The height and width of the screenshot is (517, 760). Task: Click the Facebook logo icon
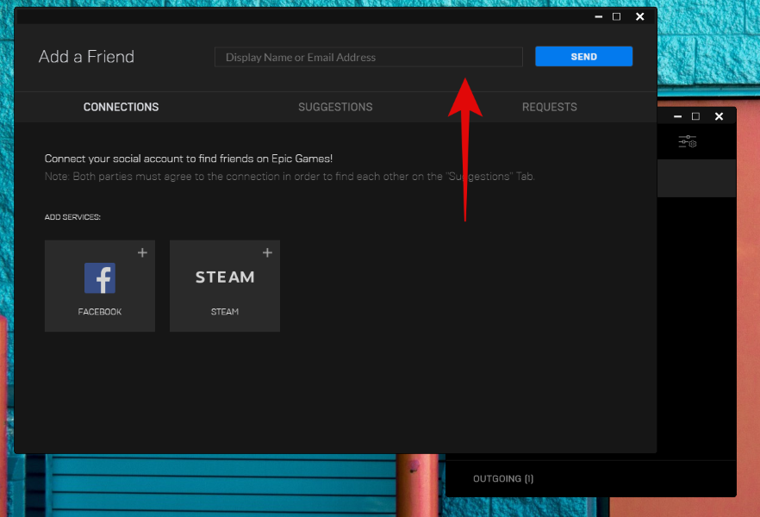[x=100, y=278]
